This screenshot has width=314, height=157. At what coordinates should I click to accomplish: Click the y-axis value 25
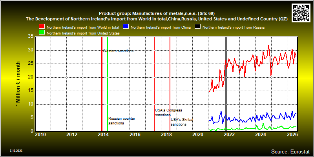point(31,64)
